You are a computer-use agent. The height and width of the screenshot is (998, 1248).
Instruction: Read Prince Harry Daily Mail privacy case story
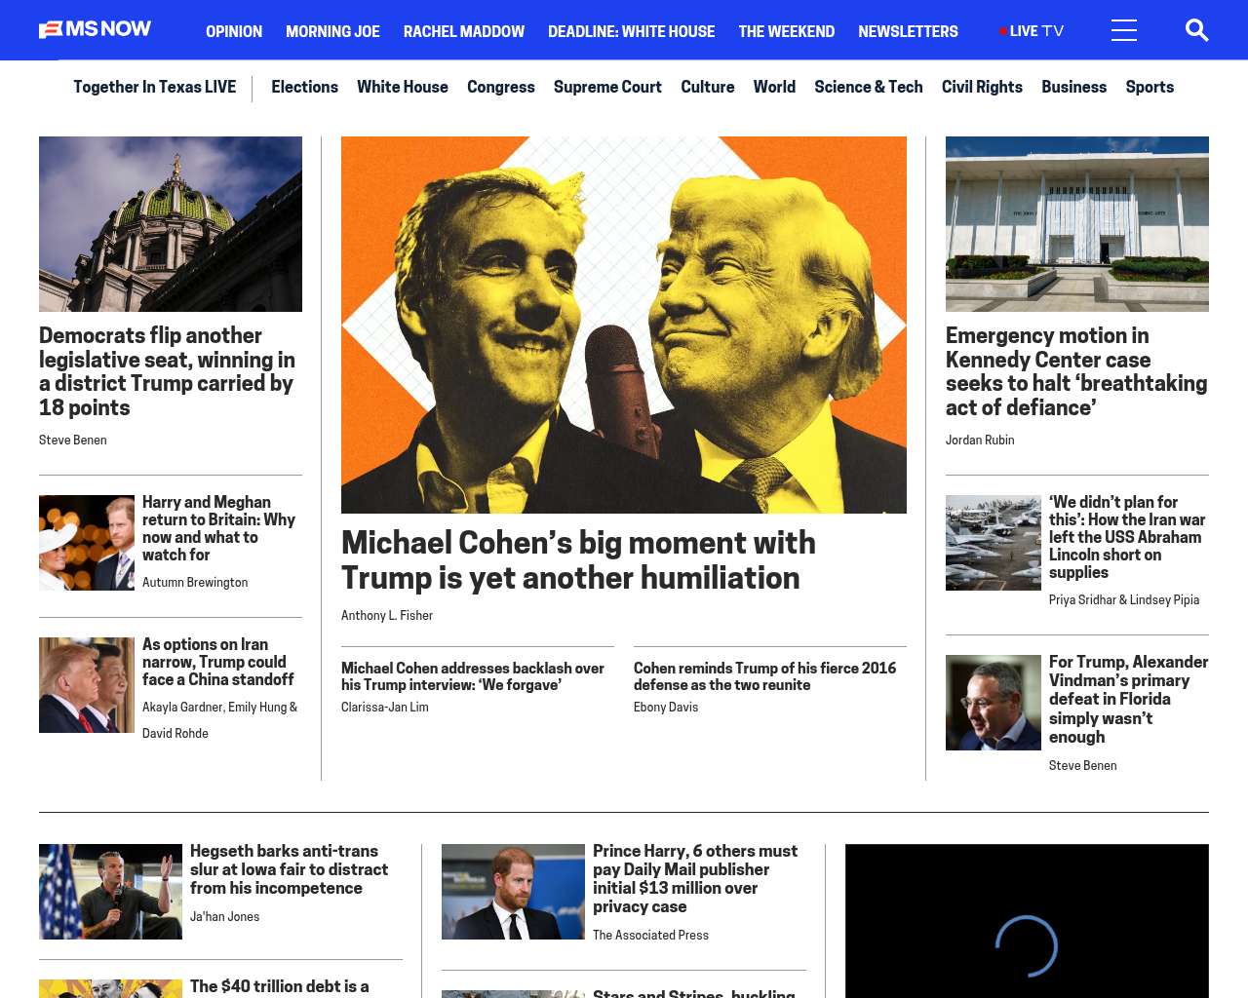click(x=695, y=879)
